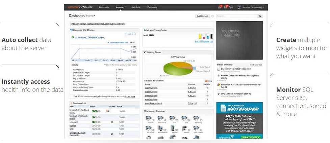Open the Learn More link

click(x=130, y=97)
